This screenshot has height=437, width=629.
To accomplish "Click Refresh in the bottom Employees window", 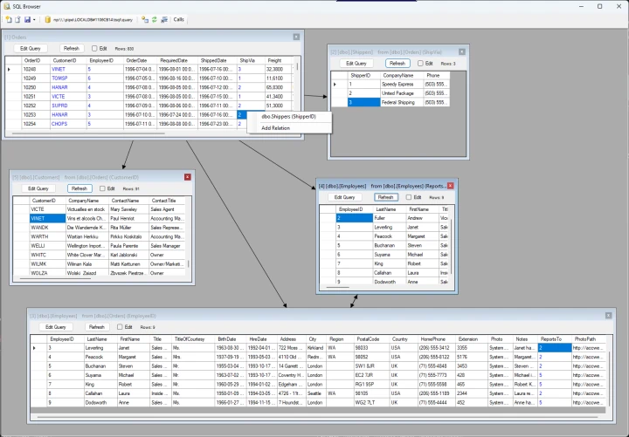I will pyautogui.click(x=97, y=327).
